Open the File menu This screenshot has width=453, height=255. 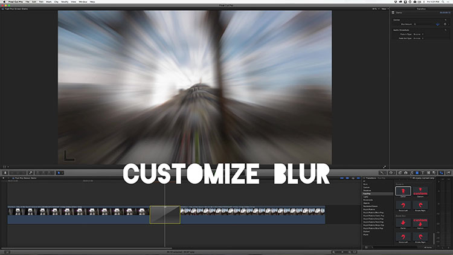(27, 2)
